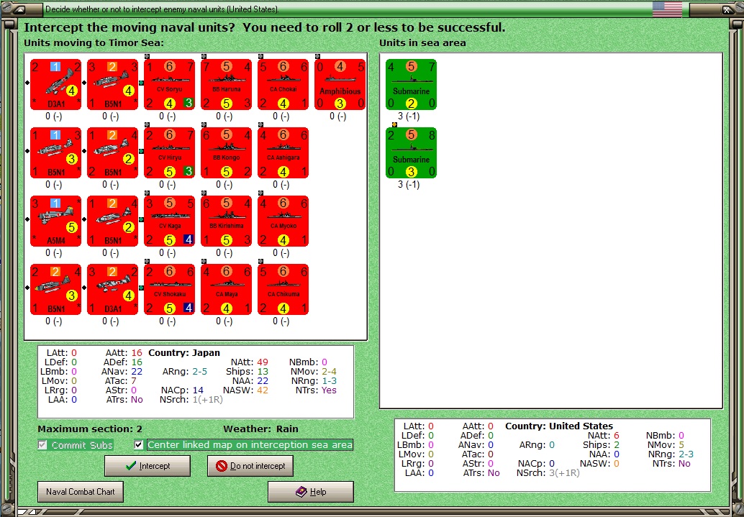
Task: Select the CV Soryu carrier unit
Action: coord(169,84)
